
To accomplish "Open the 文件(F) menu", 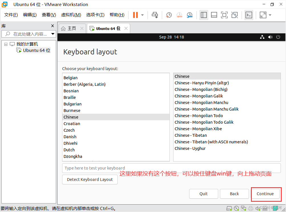I will point(11,15).
